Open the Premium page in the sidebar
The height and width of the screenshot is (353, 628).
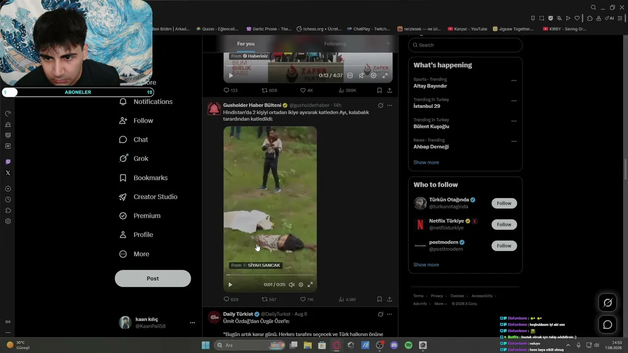click(x=140, y=216)
